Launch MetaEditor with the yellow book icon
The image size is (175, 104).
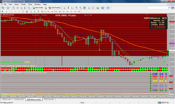tap(46, 8)
